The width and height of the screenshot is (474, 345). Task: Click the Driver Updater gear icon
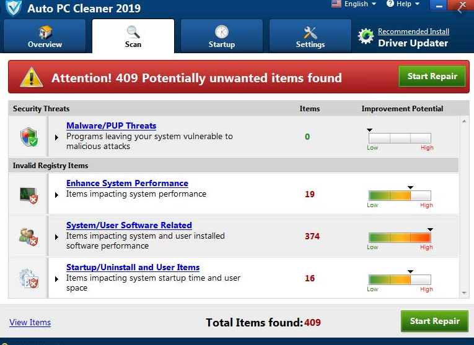[366, 36]
